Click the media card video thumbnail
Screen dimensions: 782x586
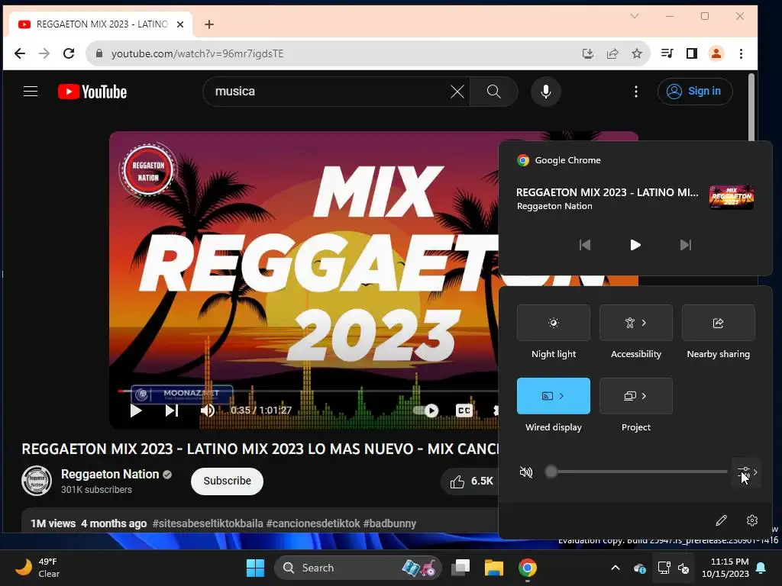(x=731, y=198)
